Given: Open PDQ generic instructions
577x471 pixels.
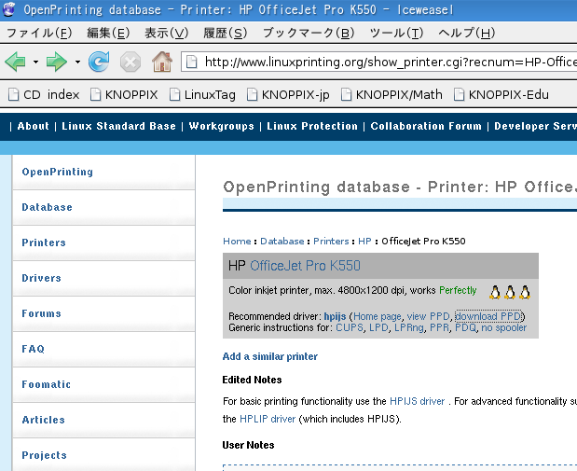Looking at the screenshot, I should (x=465, y=327).
